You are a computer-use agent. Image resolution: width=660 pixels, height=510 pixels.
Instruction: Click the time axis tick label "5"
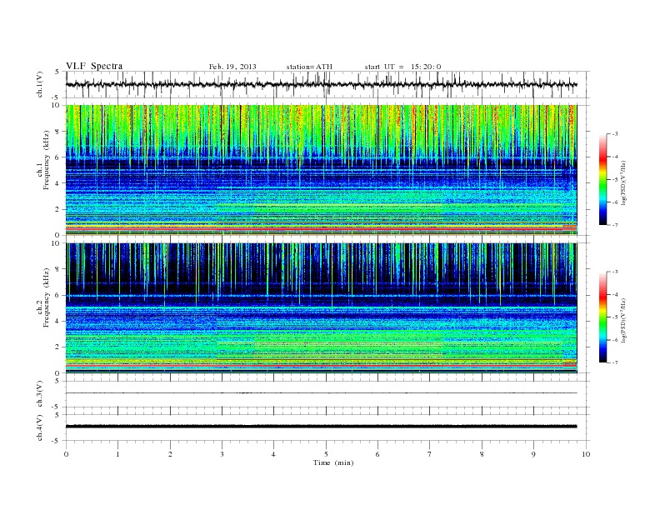coord(326,454)
